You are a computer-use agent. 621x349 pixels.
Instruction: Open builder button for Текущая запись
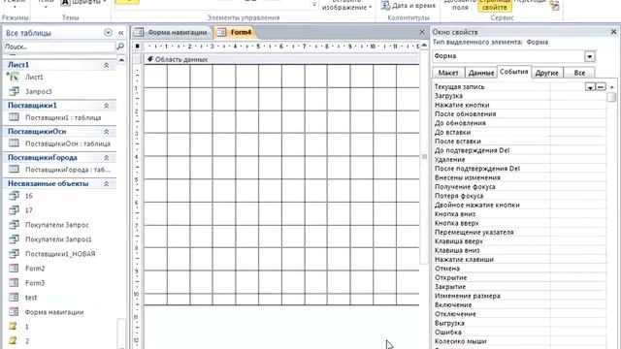(x=601, y=86)
